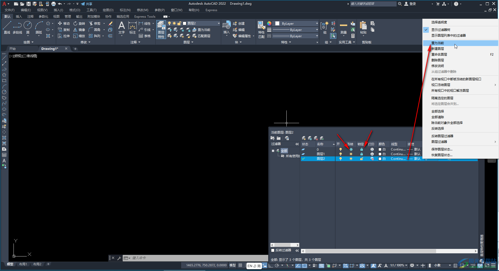Toggle the lock icon for 图层1
499x271 pixels.
tap(362, 154)
